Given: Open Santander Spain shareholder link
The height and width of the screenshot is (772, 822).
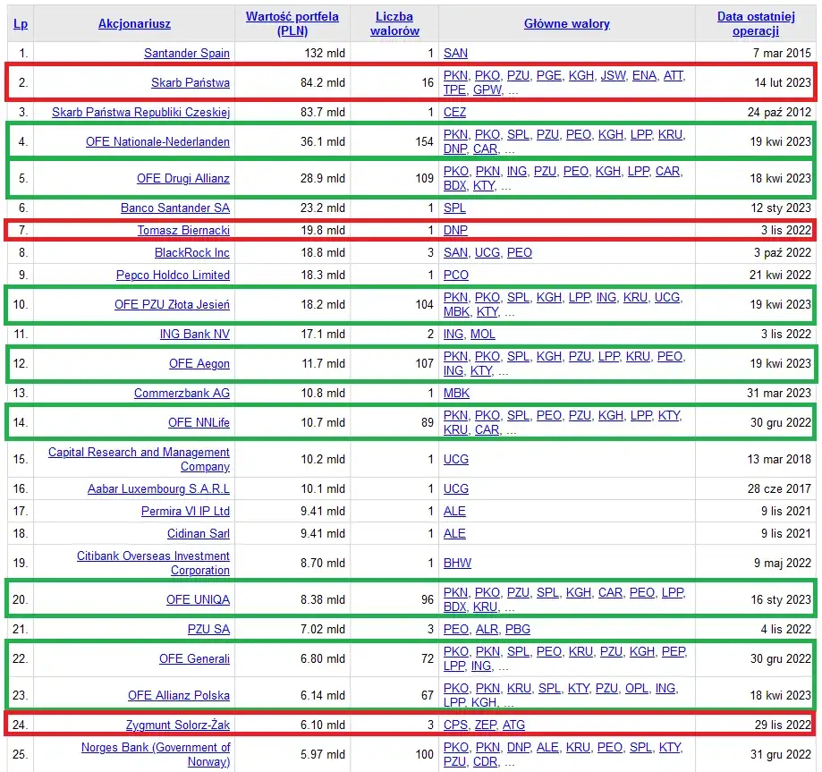Looking at the screenshot, I should (x=186, y=54).
